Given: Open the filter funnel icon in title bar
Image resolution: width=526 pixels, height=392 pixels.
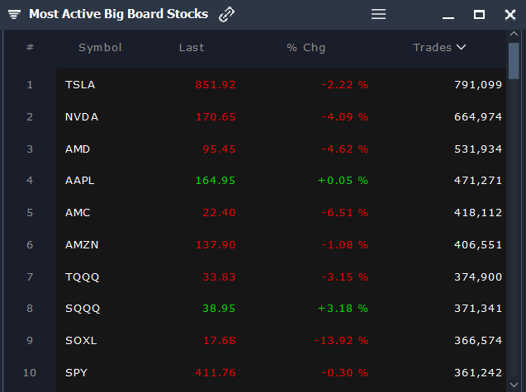Looking at the screenshot, I should pos(14,14).
